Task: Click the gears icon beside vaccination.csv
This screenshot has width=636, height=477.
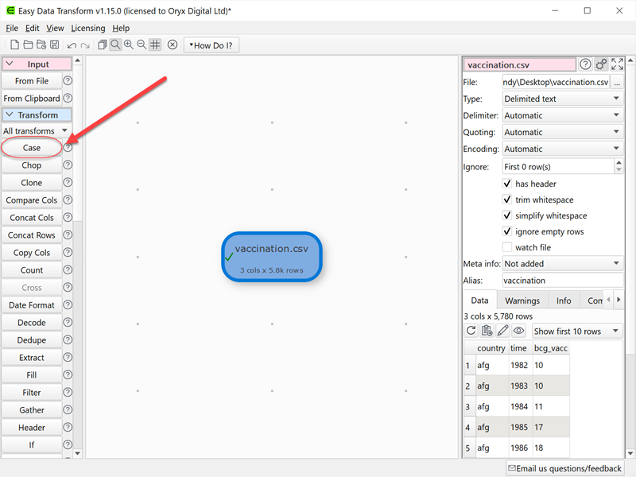Action: tap(601, 65)
